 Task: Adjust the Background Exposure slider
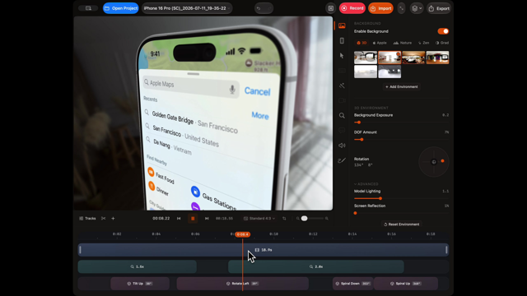pos(401,123)
